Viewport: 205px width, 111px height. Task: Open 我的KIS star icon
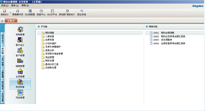[x=5, y=11]
